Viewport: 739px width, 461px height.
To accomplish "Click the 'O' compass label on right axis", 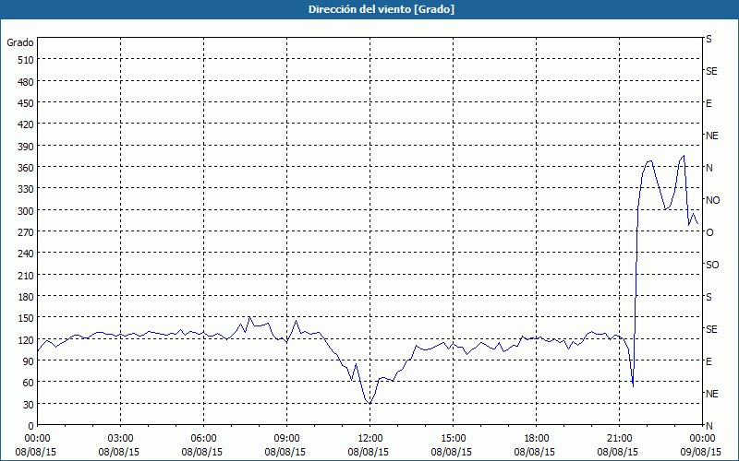I will (x=709, y=232).
